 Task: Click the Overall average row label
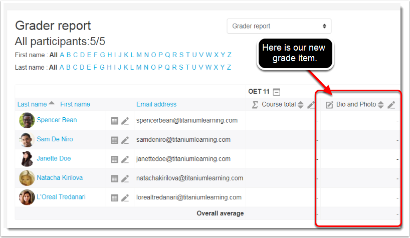pos(220,213)
